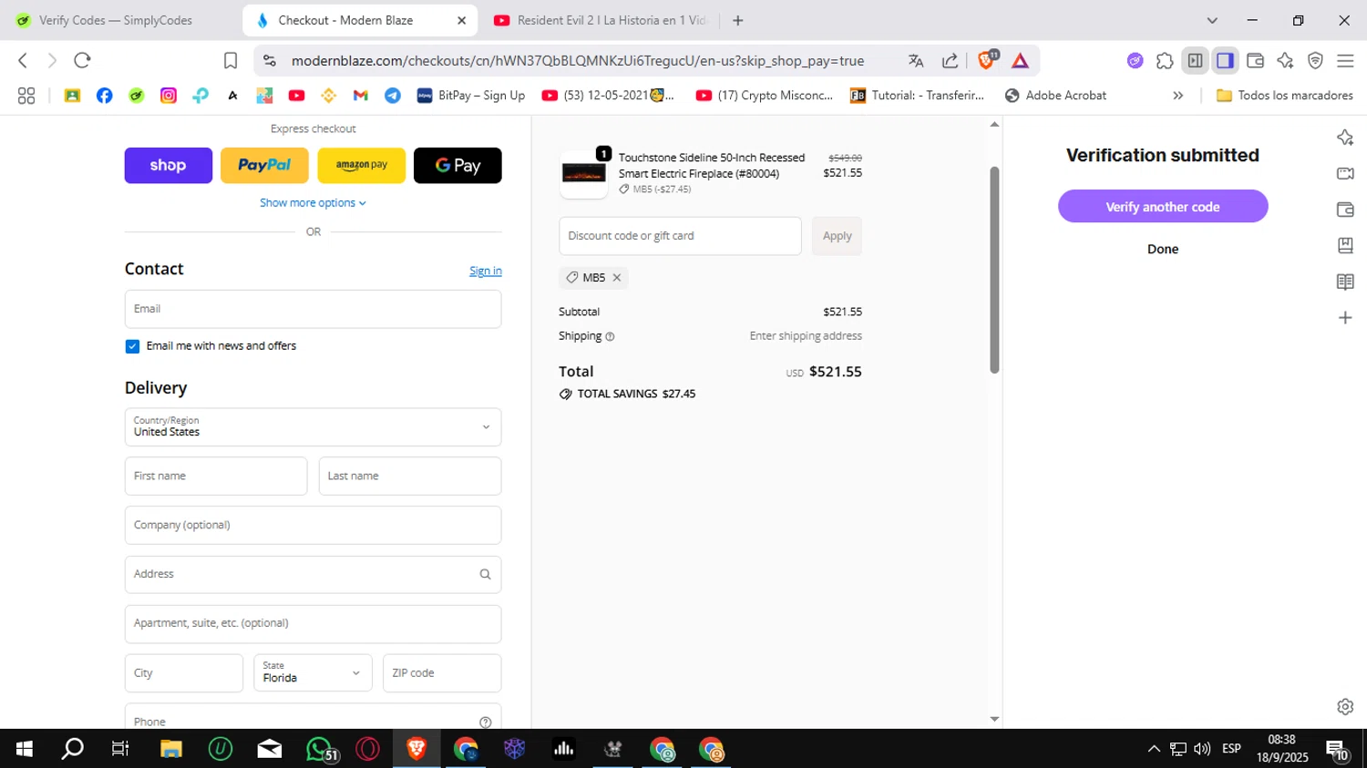This screenshot has height=768, width=1367.
Task: Click the address bar URL
Action: [x=578, y=61]
